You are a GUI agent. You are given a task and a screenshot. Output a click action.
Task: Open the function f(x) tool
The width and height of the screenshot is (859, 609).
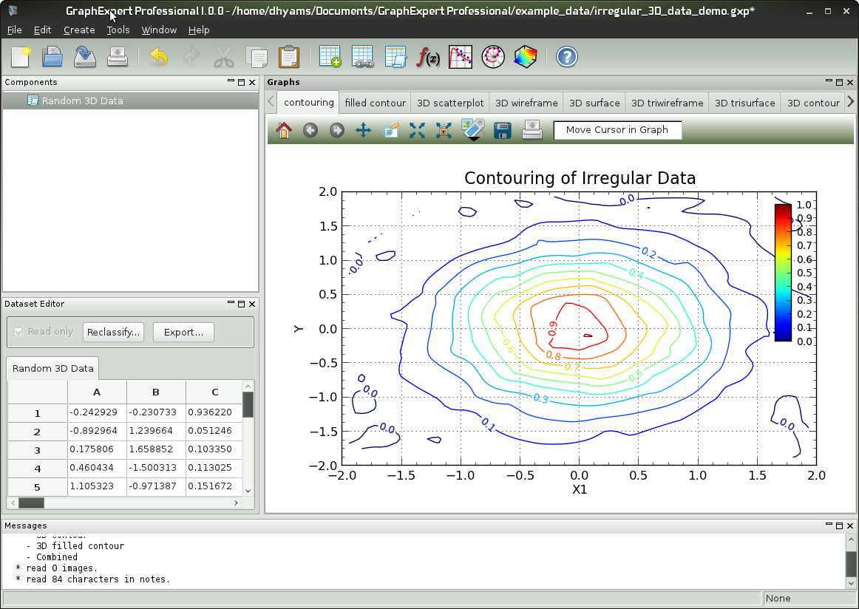pyautogui.click(x=428, y=57)
